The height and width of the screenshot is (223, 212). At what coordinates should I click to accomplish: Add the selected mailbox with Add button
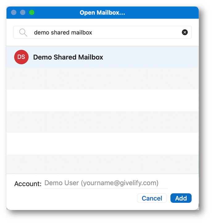[x=181, y=198]
